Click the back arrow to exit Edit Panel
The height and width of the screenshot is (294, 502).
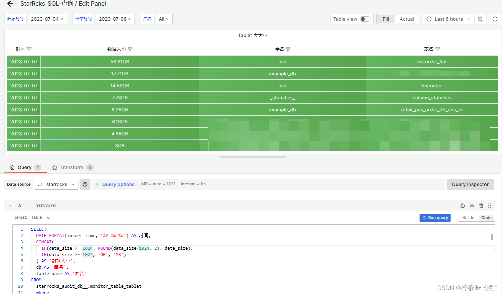coord(9,4)
